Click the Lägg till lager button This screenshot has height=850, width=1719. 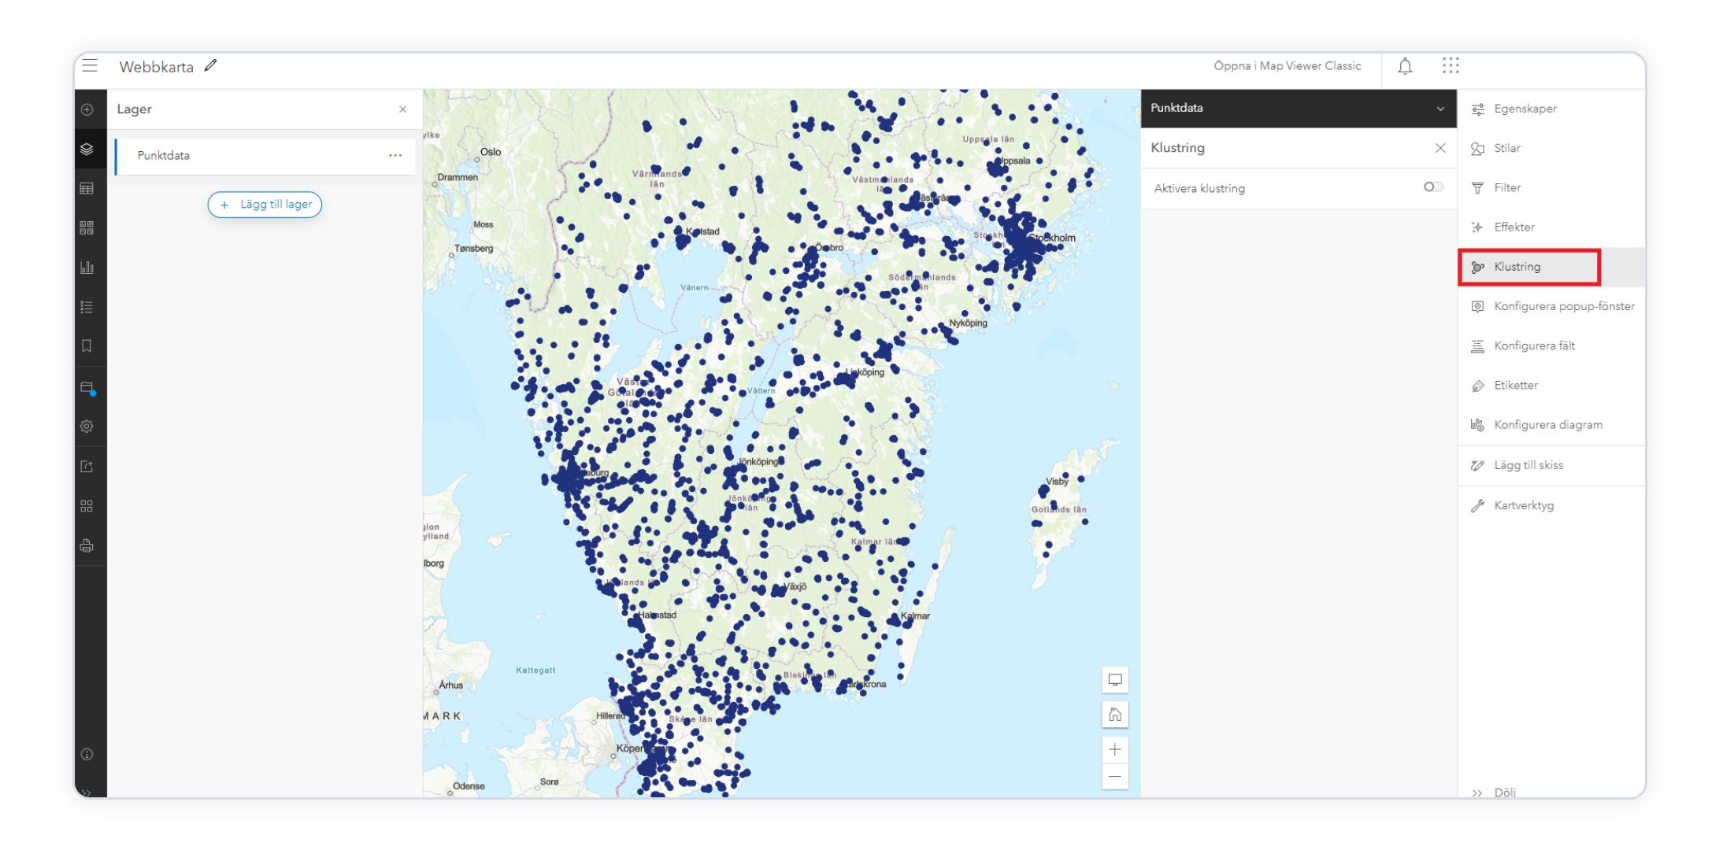point(265,205)
